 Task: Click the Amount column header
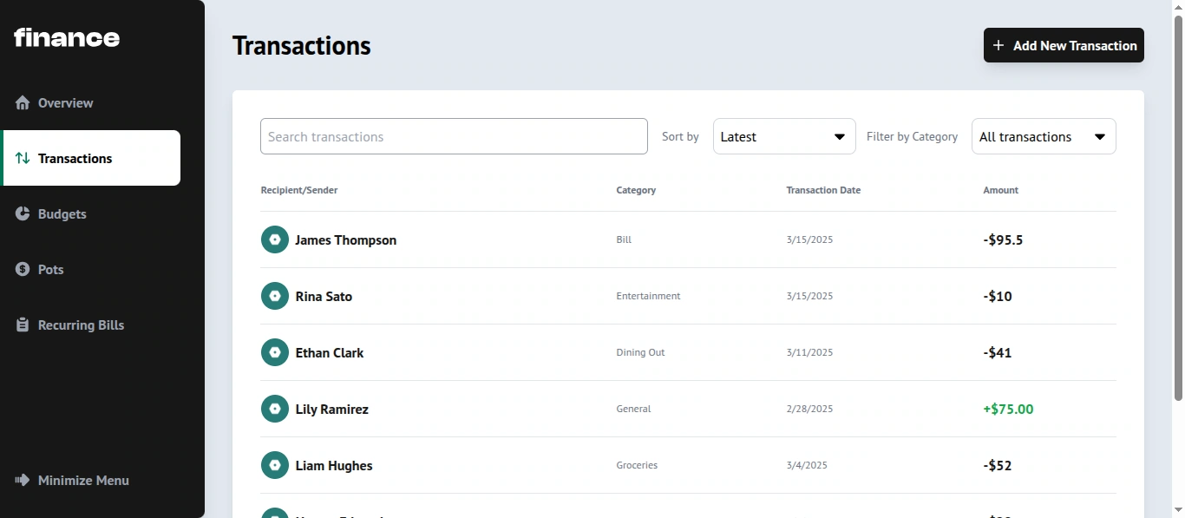pos(1000,190)
